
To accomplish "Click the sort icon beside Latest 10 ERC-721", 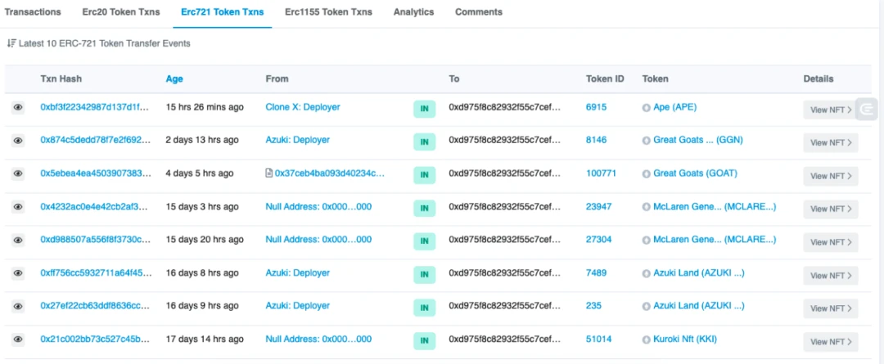I will 11,43.
